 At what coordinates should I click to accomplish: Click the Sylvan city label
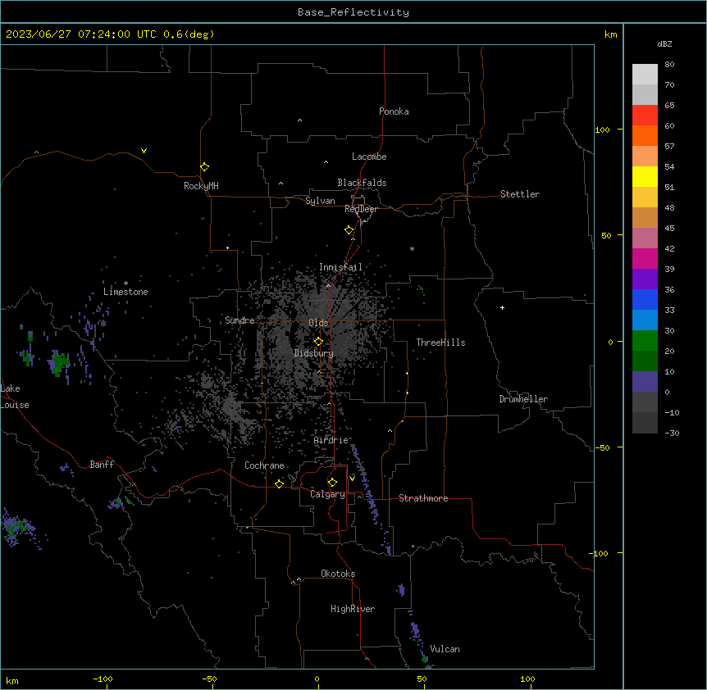[320, 202]
